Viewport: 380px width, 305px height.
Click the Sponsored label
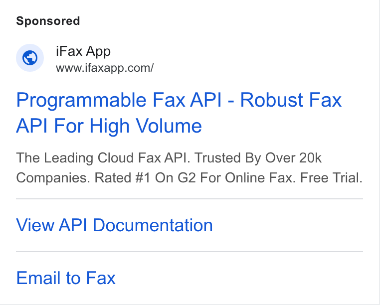pyautogui.click(x=48, y=21)
